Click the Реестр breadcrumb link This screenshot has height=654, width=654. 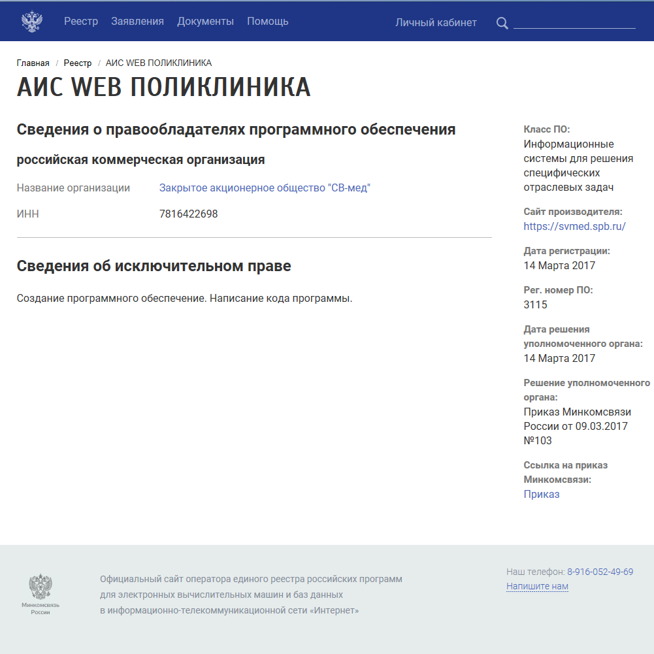point(78,63)
